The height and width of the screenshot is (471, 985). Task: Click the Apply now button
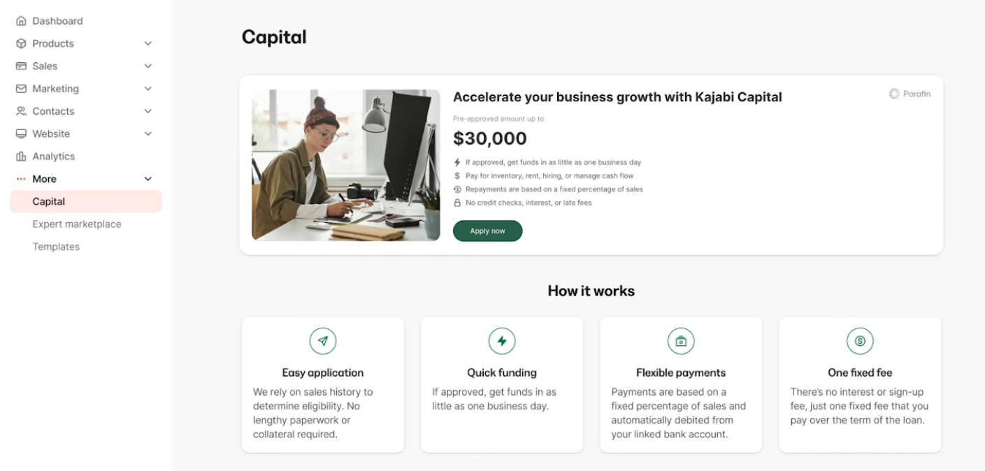tap(487, 231)
